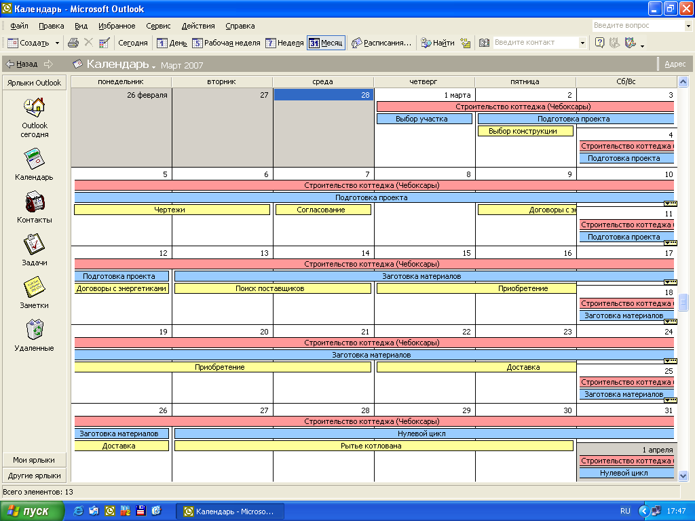Open the Задачи shortcut icon
The height and width of the screenshot is (521, 695).
tap(34, 244)
